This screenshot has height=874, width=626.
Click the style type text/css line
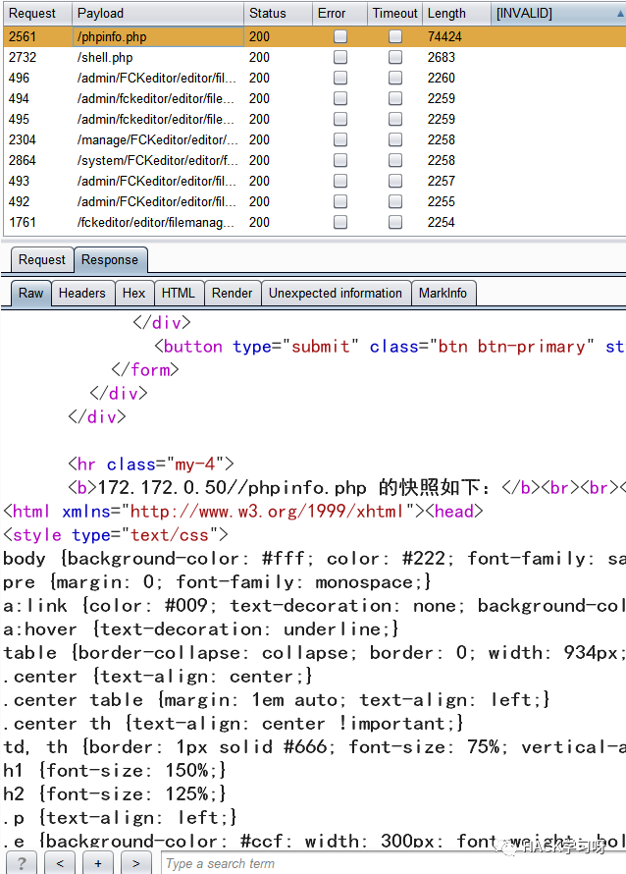tap(116, 535)
